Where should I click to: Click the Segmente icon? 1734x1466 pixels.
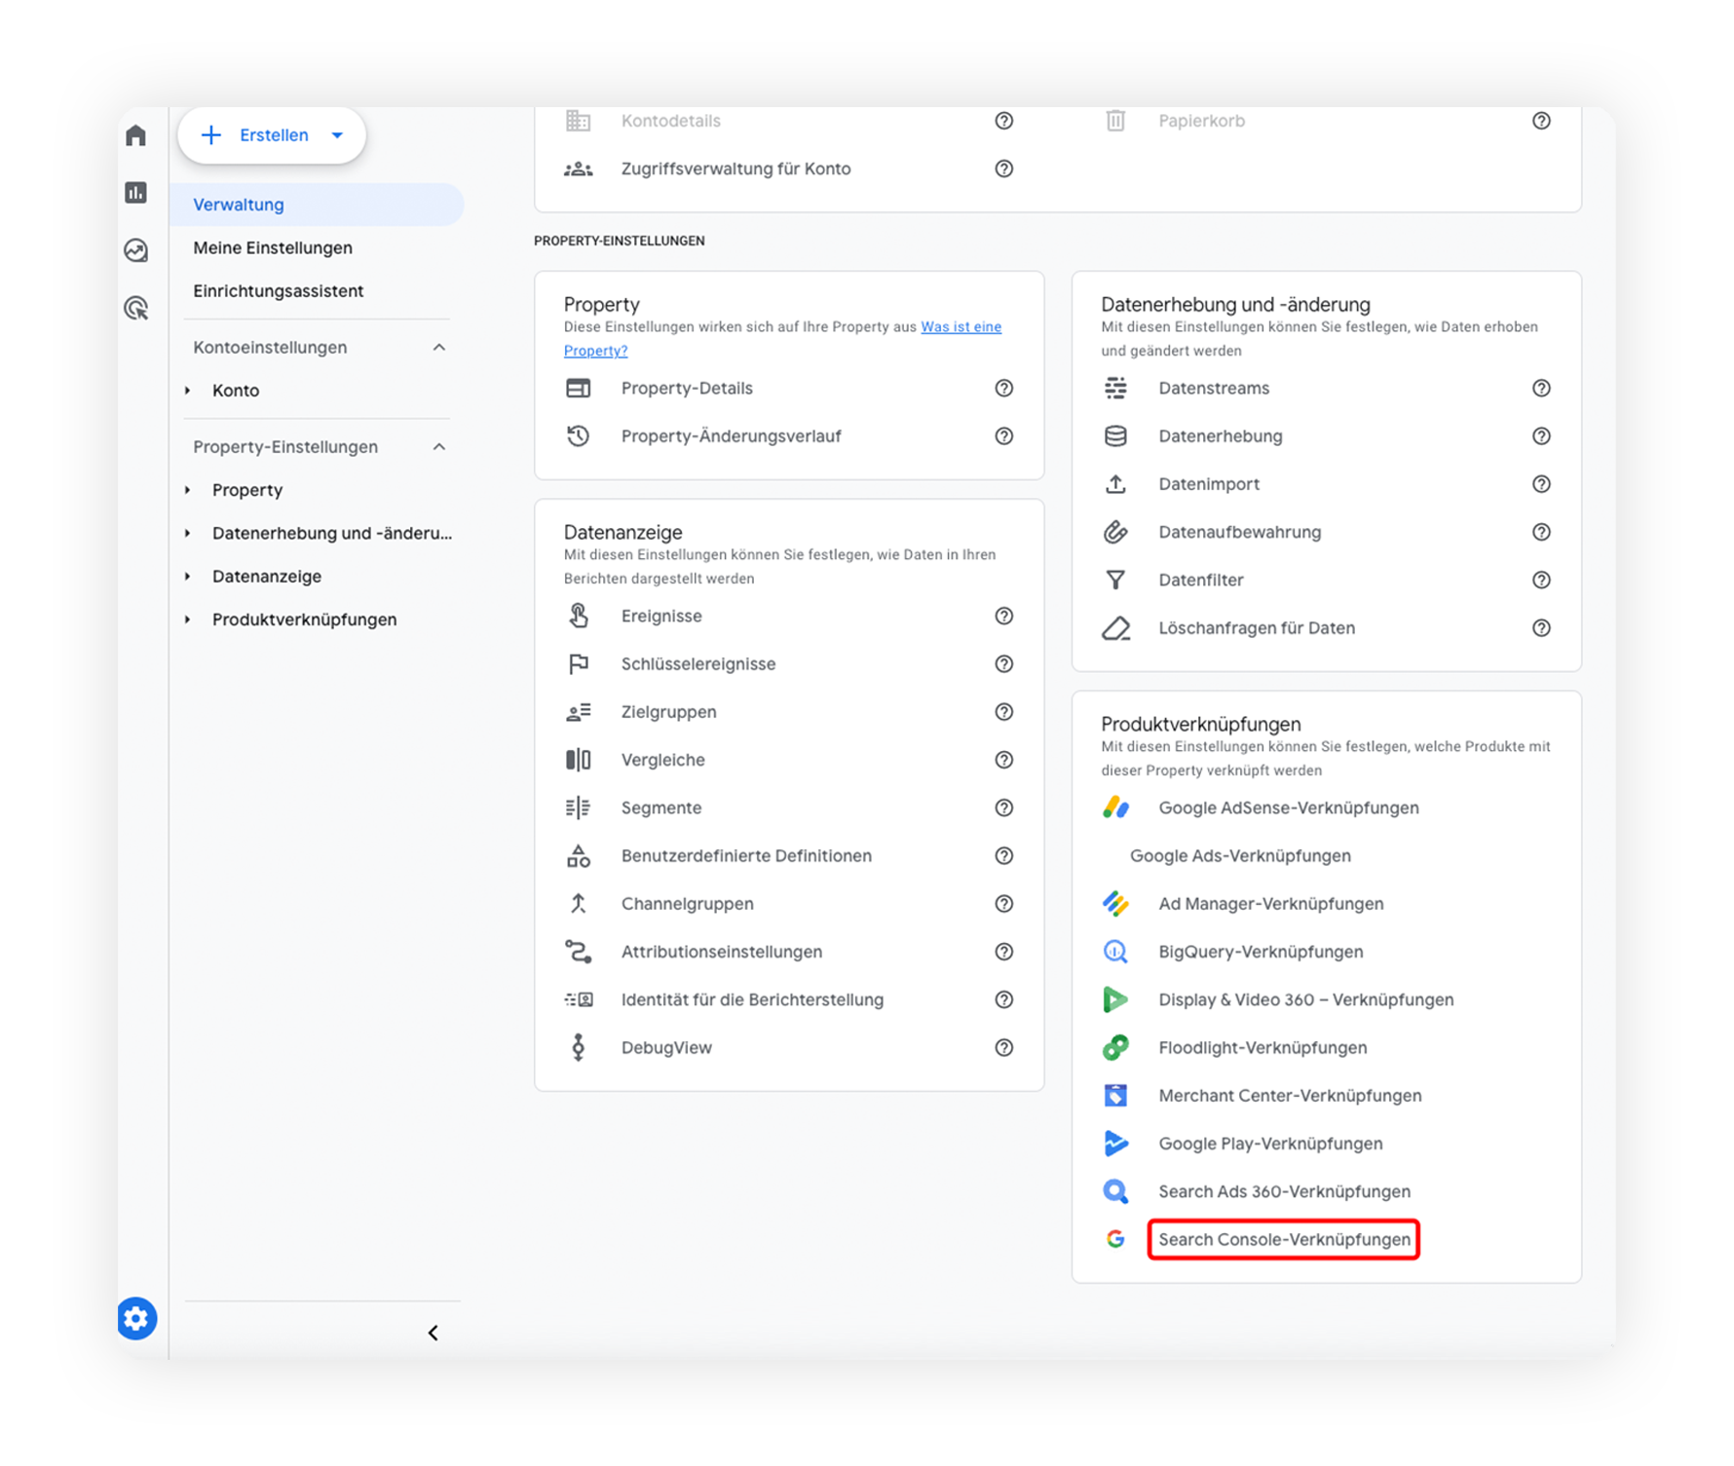pos(579,808)
